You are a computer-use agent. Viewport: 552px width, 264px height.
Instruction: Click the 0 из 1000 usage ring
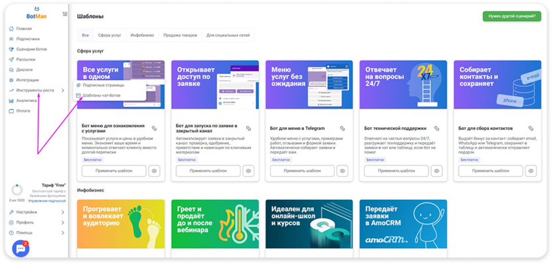(17, 191)
